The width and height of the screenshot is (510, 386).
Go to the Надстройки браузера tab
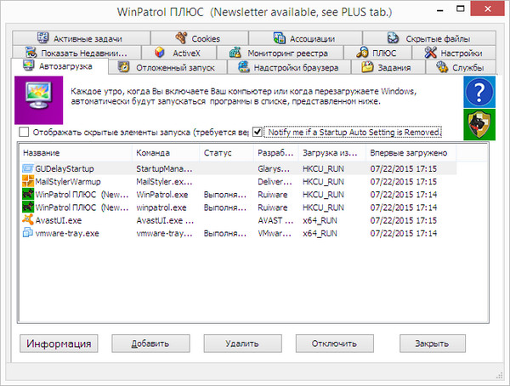289,67
